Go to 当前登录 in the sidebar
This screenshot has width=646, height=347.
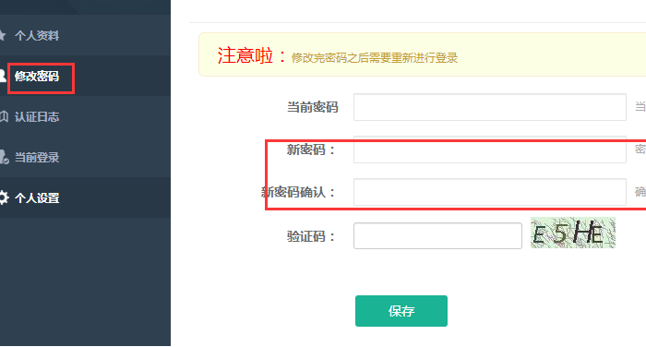(x=37, y=158)
